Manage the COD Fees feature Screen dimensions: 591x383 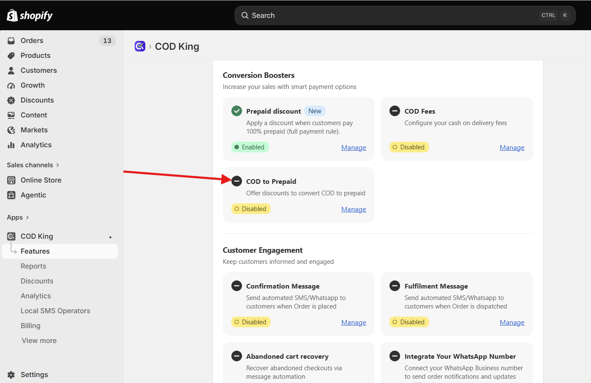[x=512, y=148]
